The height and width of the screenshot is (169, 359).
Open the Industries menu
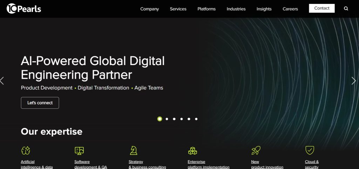click(236, 9)
